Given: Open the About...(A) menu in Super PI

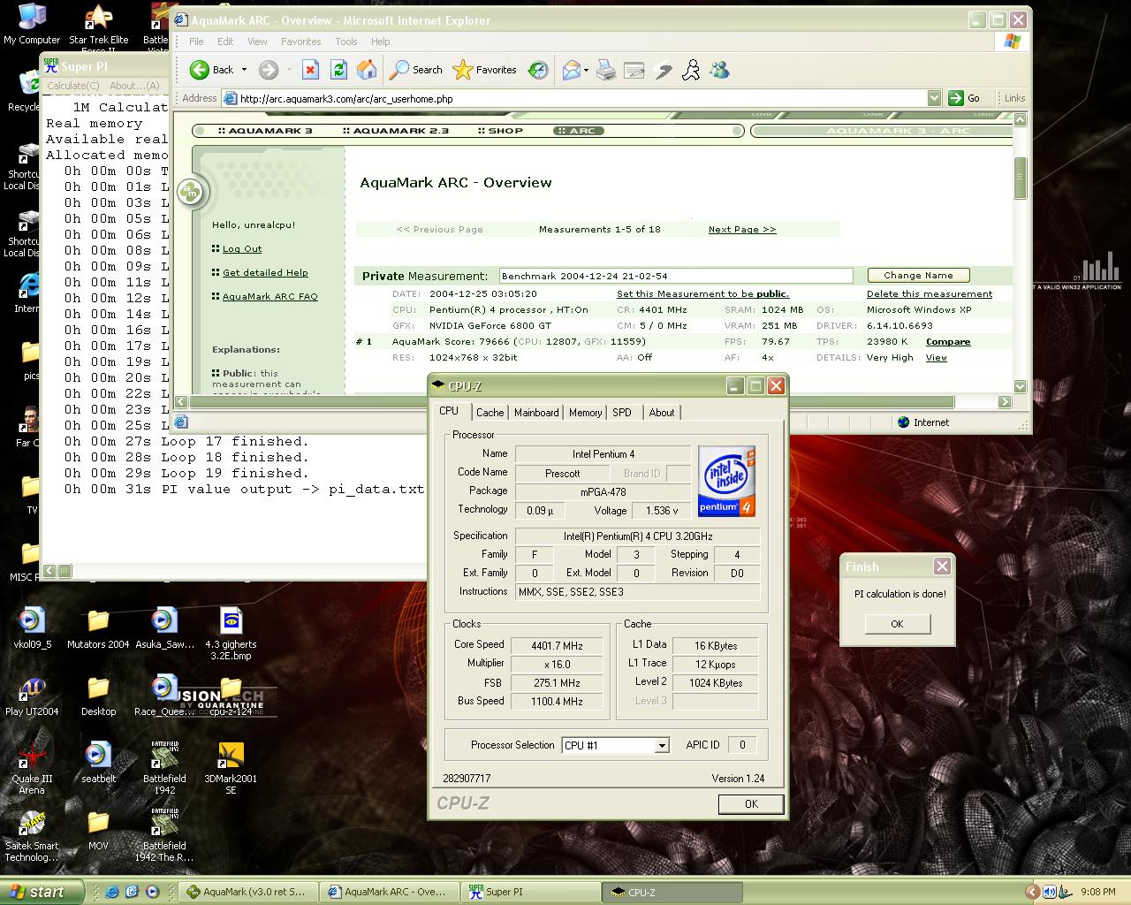Looking at the screenshot, I should [x=134, y=86].
